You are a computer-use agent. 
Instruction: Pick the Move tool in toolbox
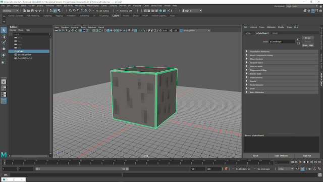pyautogui.click(x=4, y=49)
